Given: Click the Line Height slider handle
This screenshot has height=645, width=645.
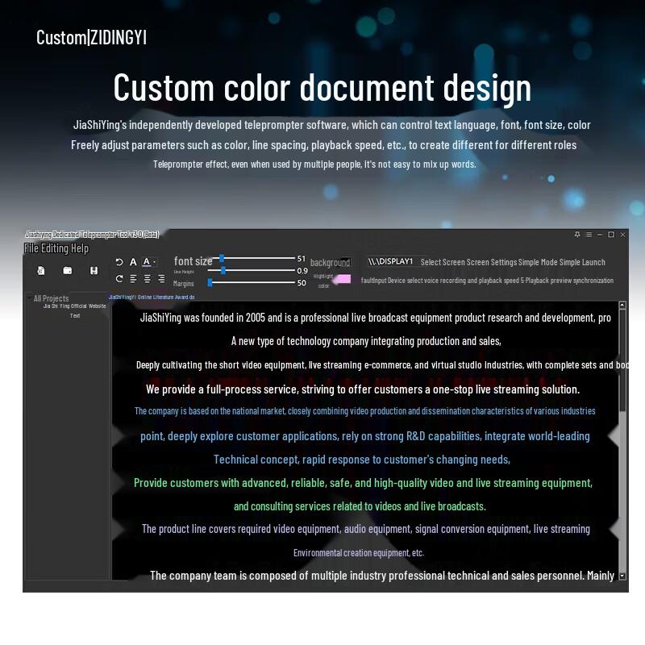Looking at the screenshot, I should (x=223, y=270).
